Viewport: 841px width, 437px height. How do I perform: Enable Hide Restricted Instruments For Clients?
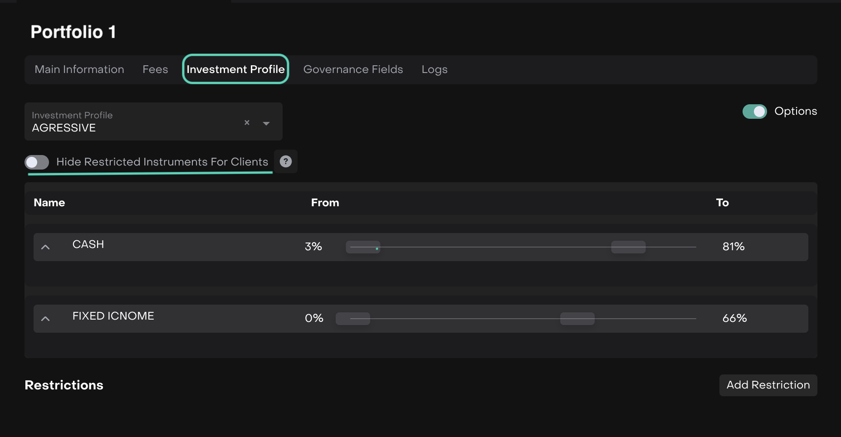[x=37, y=162]
